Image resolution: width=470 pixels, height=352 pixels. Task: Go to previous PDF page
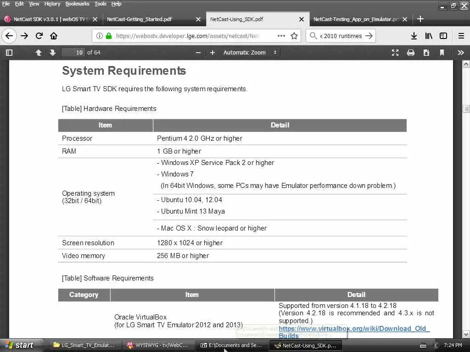click(39, 53)
